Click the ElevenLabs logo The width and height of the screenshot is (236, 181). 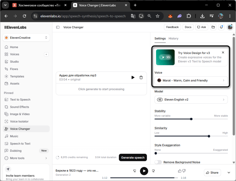(x=15, y=28)
